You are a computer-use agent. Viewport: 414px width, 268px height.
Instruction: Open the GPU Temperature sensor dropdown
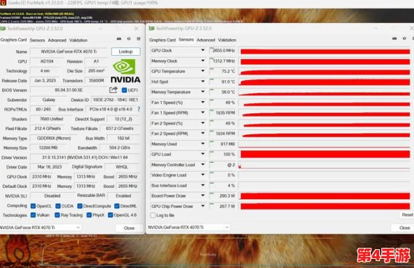pyautogui.click(x=203, y=71)
